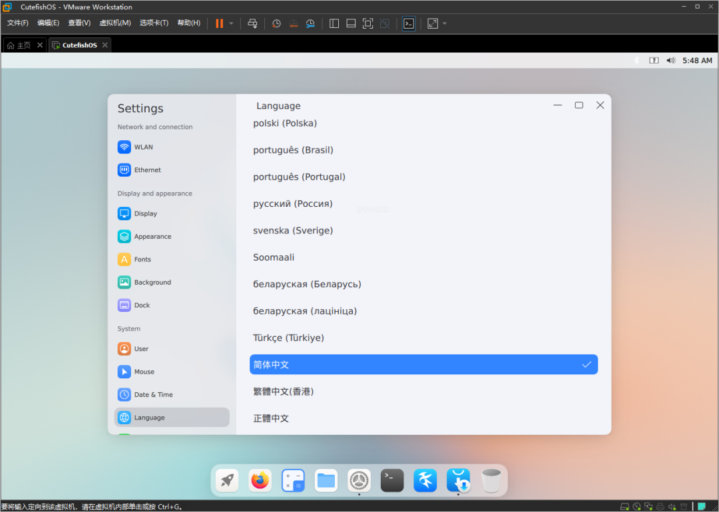Click the bluetooth icon in the top bar
Viewport: 719px width, 512px height.
tap(636, 61)
